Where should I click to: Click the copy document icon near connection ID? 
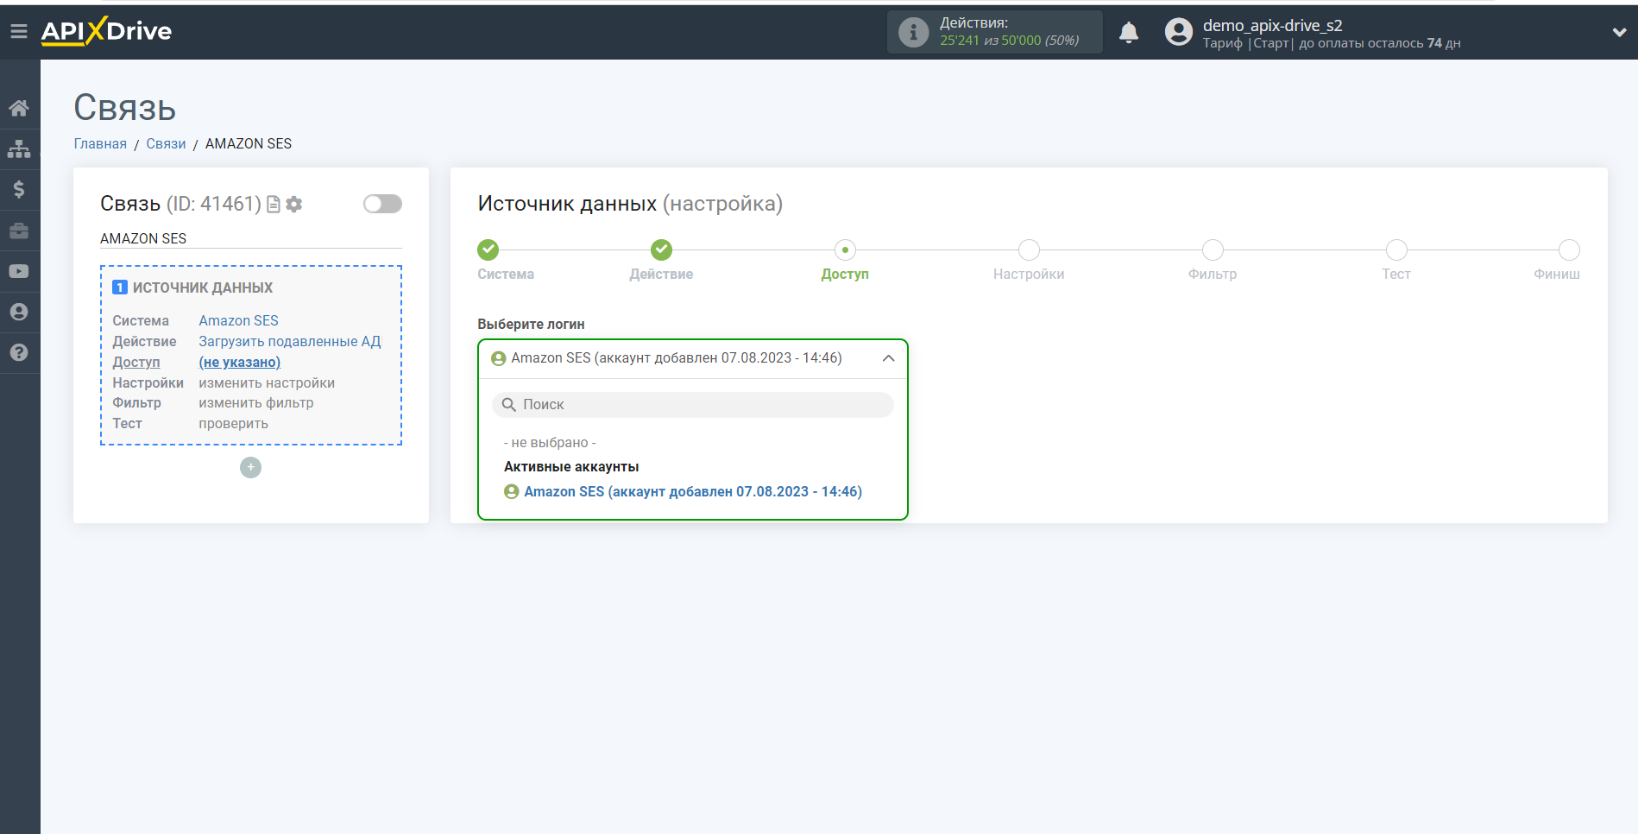coord(274,204)
